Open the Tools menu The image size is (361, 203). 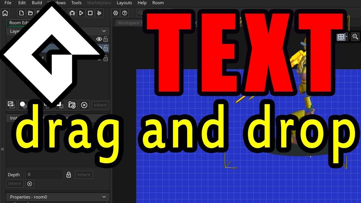coord(76,3)
